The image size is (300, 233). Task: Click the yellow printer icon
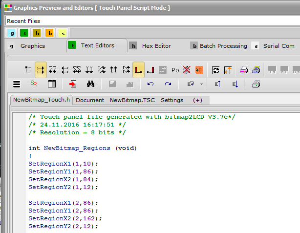coord(256,70)
